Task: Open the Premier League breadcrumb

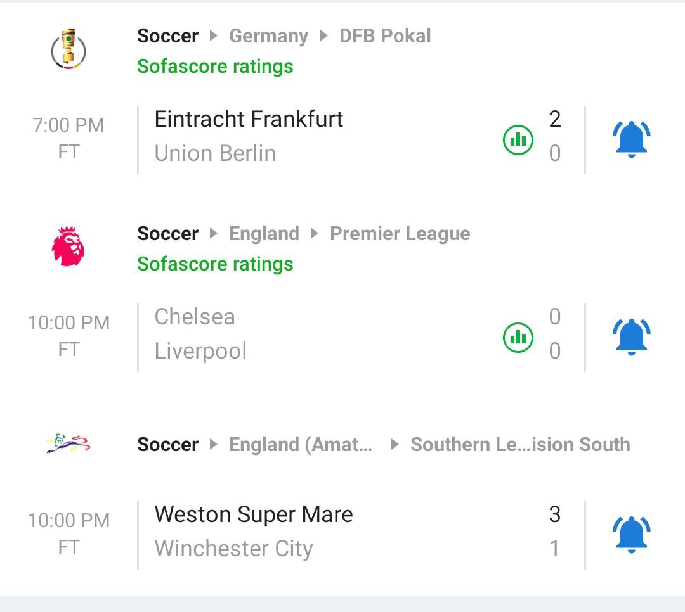Action: coord(400,234)
